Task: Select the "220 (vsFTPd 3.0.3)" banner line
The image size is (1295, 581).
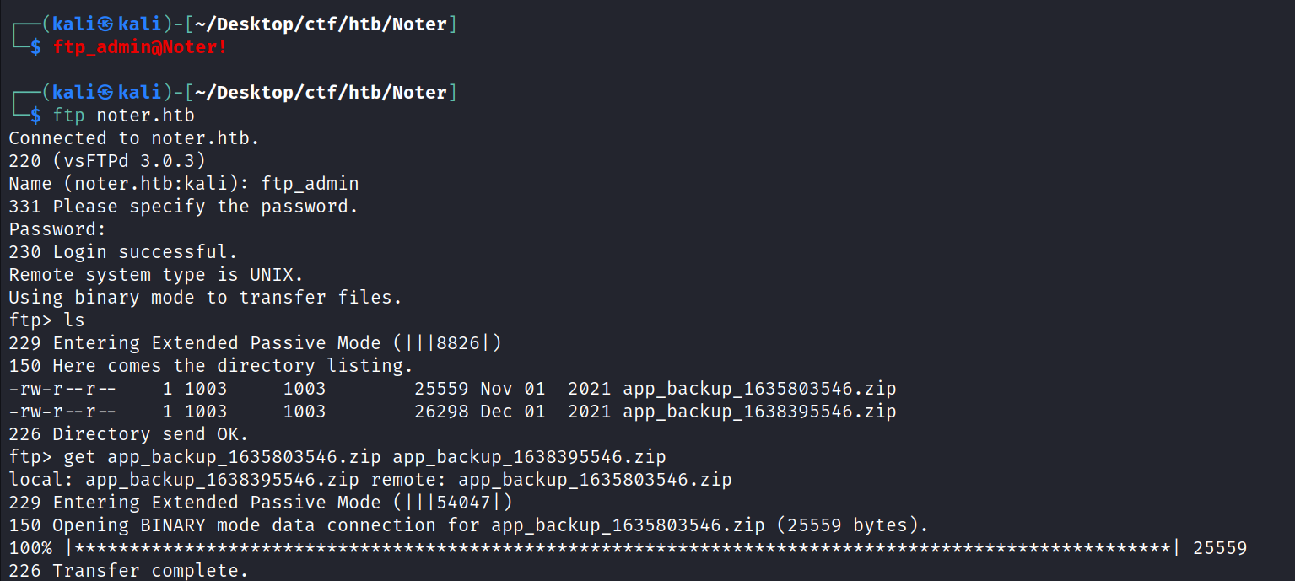Action: pos(107,161)
